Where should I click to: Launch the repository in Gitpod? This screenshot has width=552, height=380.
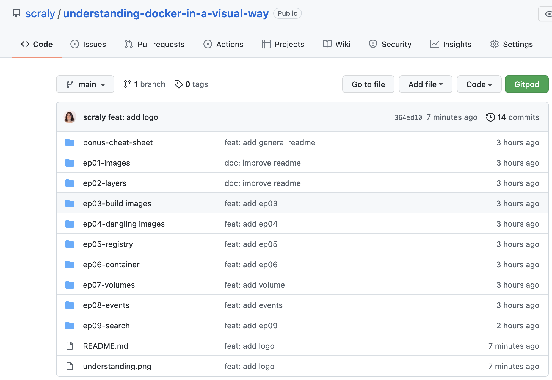(x=526, y=84)
